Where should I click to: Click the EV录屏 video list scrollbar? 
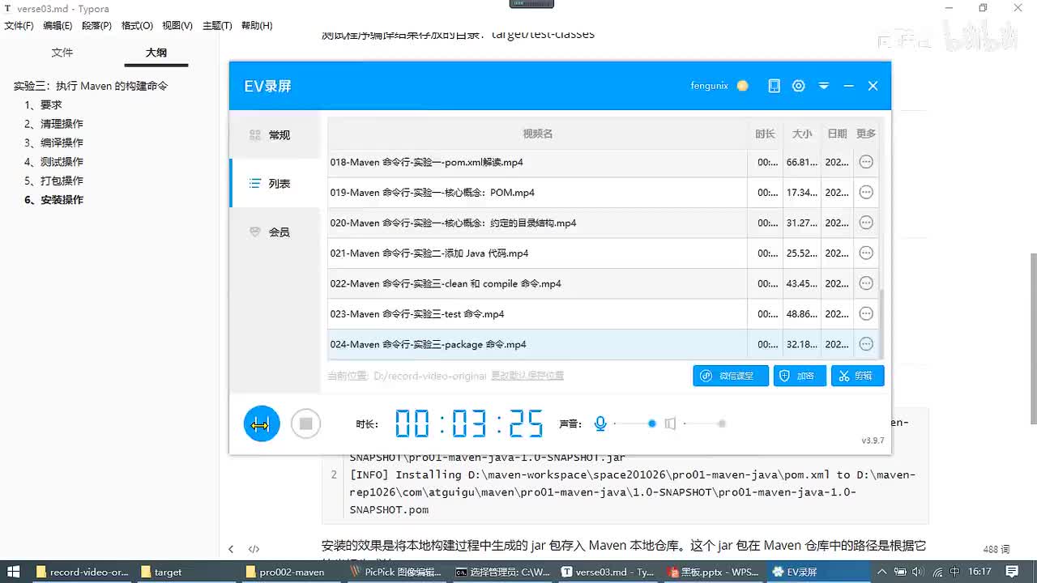(x=881, y=324)
